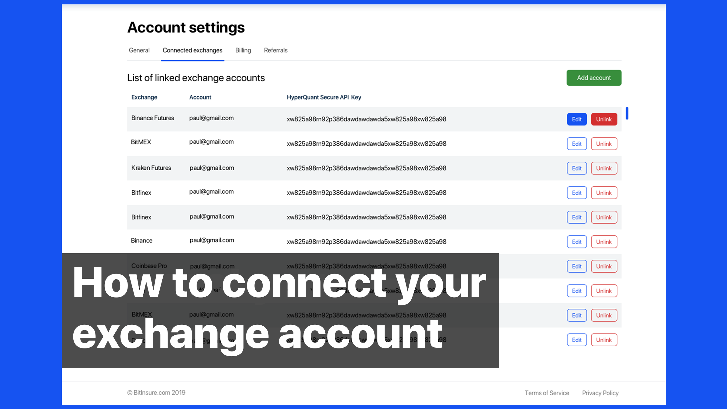
Task: Select the Connected exchanges tab
Action: pyautogui.click(x=192, y=50)
